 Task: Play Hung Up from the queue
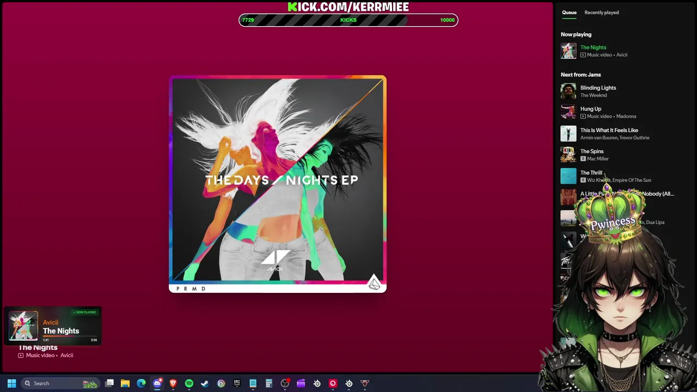[x=590, y=109]
